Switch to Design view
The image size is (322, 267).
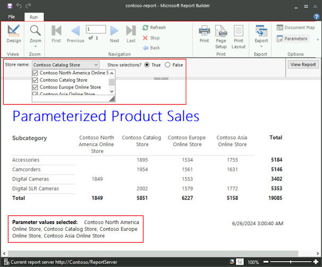pos(14,33)
